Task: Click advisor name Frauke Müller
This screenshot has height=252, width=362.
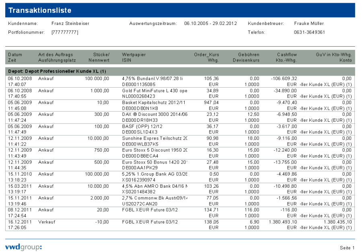Action: [309, 24]
